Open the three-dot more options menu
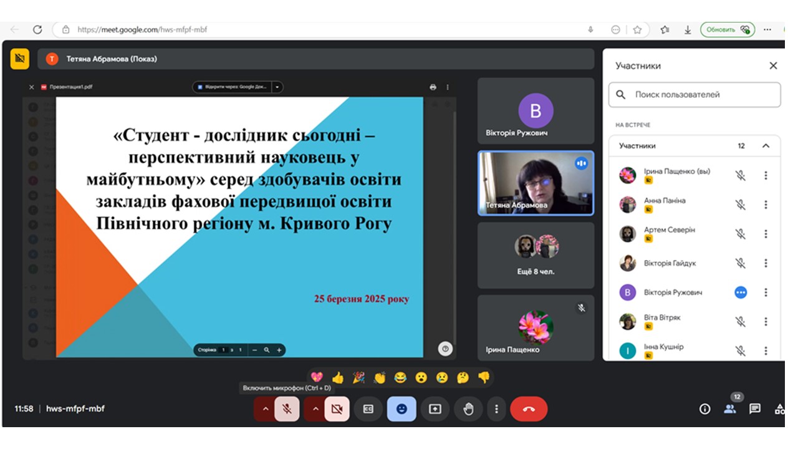The height and width of the screenshot is (449, 798). pos(496,409)
